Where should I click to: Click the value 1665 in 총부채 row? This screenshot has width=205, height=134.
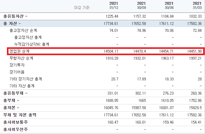pos(142,101)
